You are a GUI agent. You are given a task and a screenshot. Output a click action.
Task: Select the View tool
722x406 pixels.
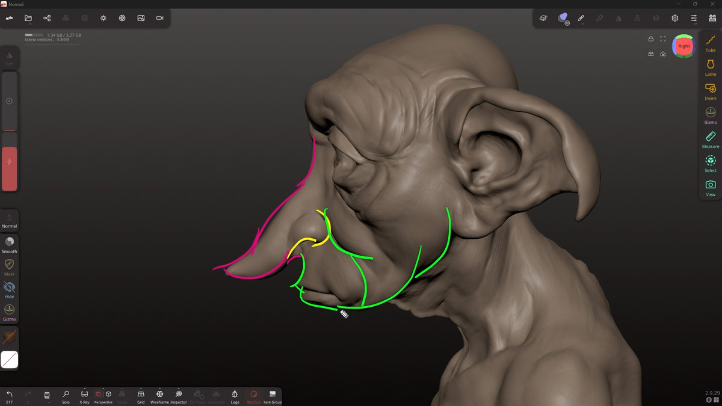[x=711, y=188]
